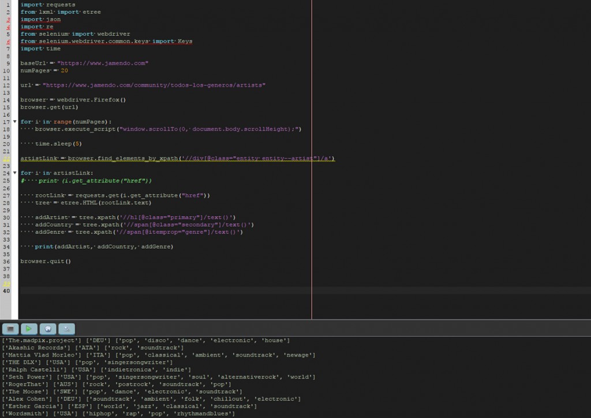
Task: Collapse the 'for i in range(numPages)' block
Action: (15, 122)
